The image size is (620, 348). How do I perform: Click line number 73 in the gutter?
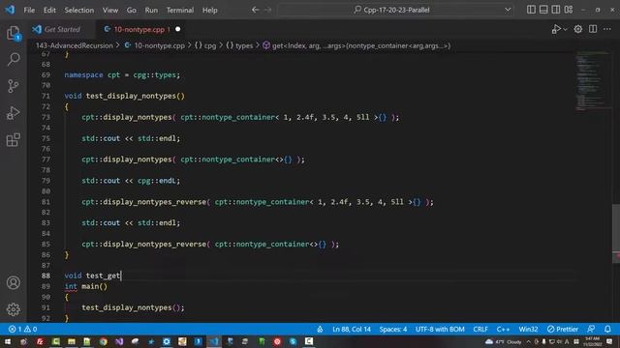[46, 117]
